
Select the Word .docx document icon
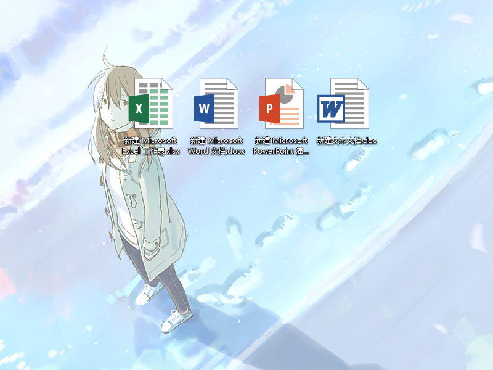(x=216, y=103)
